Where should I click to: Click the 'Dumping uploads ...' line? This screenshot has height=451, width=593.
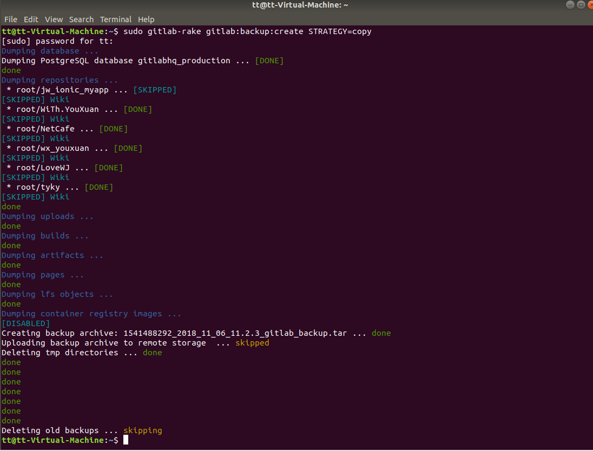pyautogui.click(x=47, y=217)
